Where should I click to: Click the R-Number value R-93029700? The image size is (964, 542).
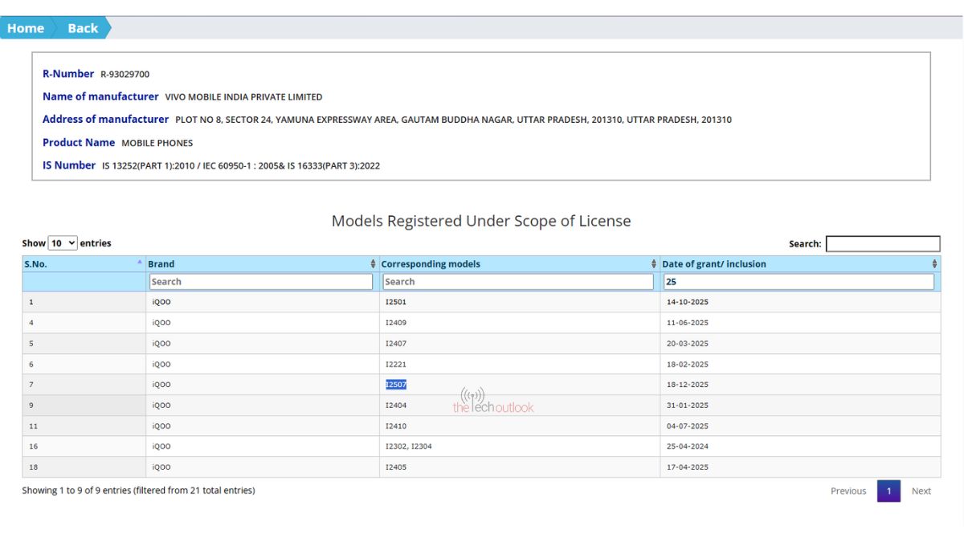point(125,75)
